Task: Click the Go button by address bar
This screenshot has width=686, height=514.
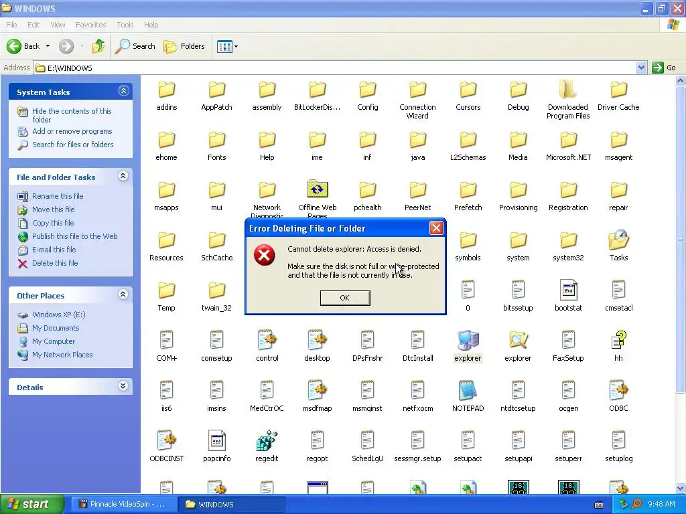Action: click(x=664, y=68)
